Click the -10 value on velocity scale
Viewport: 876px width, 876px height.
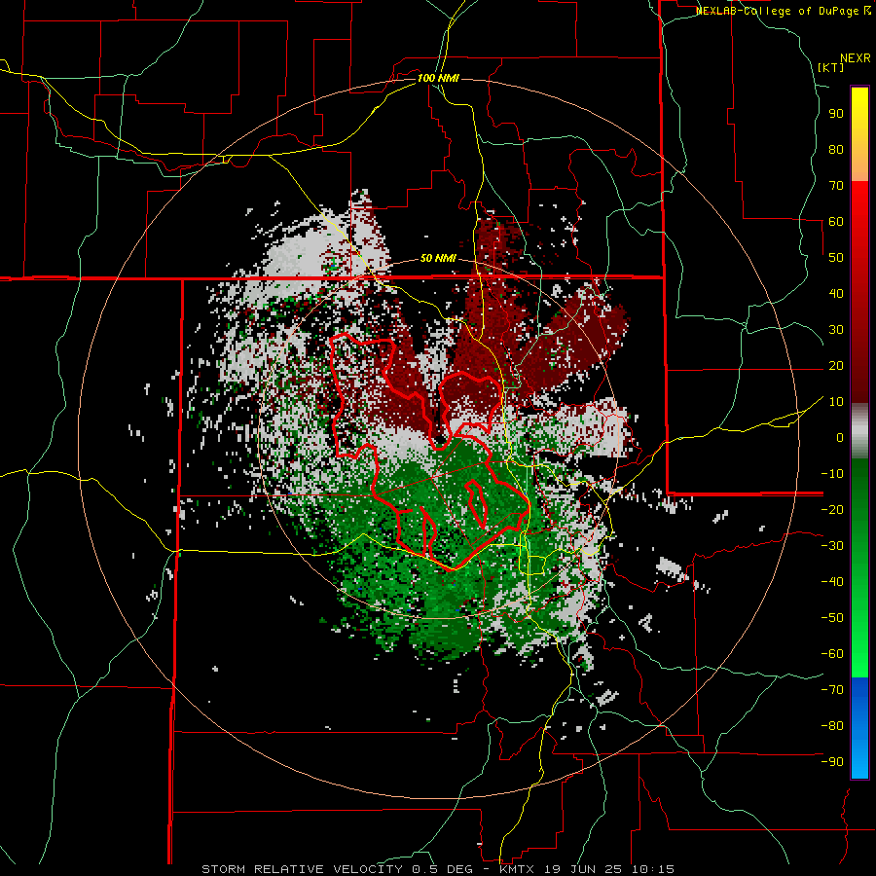coord(832,474)
